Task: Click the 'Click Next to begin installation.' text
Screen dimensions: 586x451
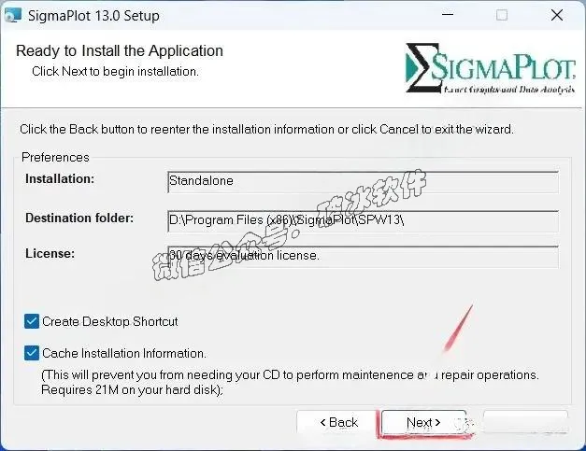Action: coord(115,71)
